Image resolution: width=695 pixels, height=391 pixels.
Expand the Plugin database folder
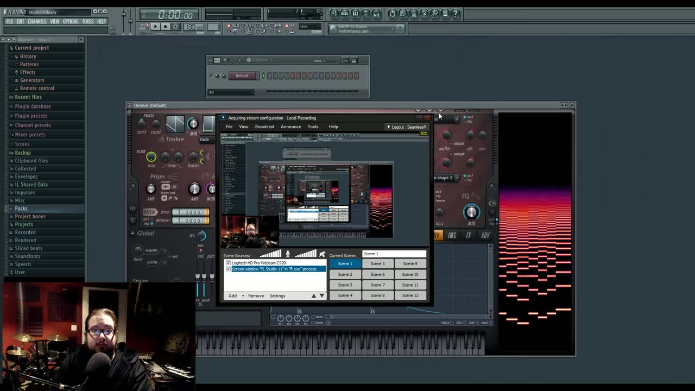click(33, 106)
